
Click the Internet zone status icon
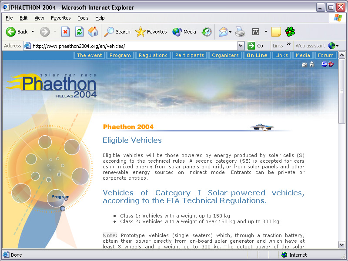(284, 255)
